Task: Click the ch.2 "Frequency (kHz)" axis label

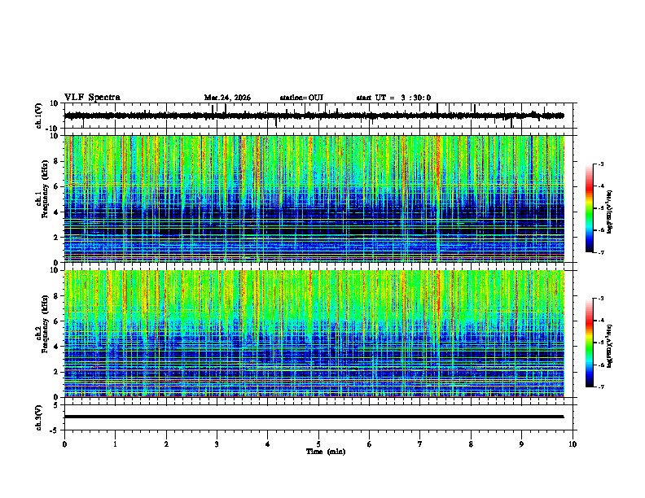Action: pyautogui.click(x=45, y=324)
